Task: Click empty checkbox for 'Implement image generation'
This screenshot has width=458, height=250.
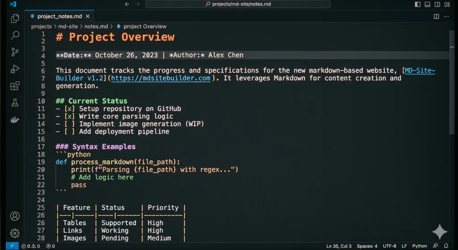Action: tap(69, 124)
